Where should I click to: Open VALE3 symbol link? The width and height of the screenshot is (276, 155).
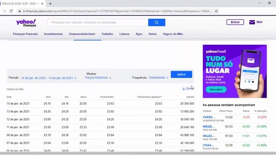(209, 136)
